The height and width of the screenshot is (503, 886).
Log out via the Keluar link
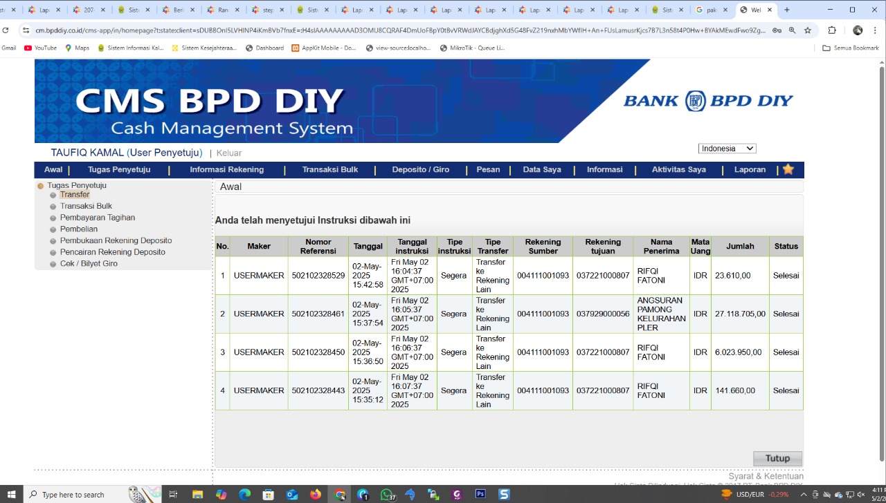pos(229,153)
